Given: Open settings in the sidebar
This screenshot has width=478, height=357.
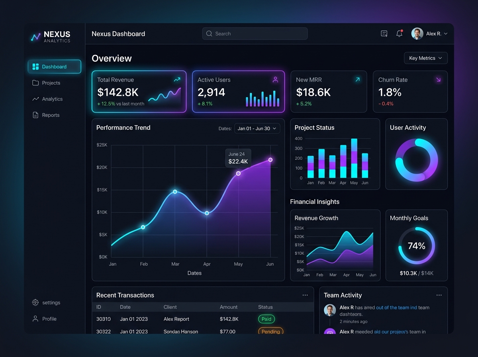Looking at the screenshot, I should tap(46, 302).
